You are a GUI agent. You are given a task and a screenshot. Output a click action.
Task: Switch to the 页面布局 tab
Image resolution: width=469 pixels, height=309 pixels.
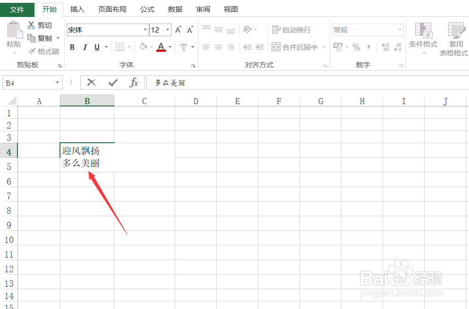(112, 9)
